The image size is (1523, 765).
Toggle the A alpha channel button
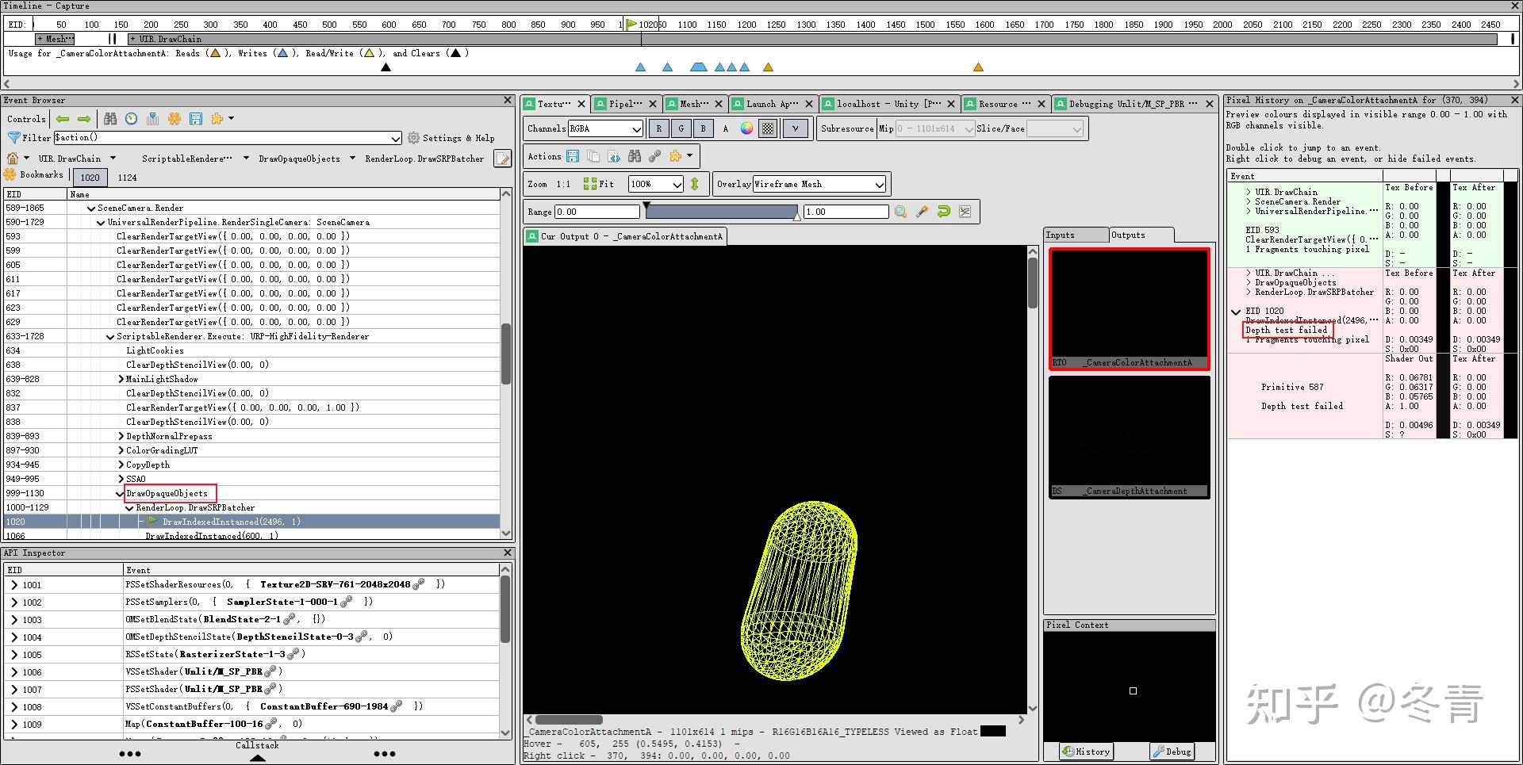(725, 128)
